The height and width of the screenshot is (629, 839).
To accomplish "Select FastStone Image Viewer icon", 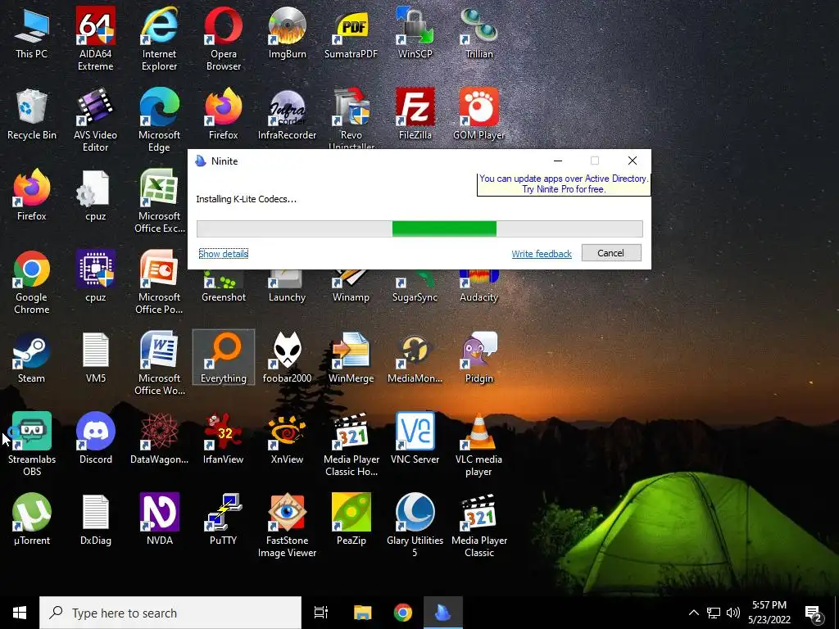I will click(288, 526).
